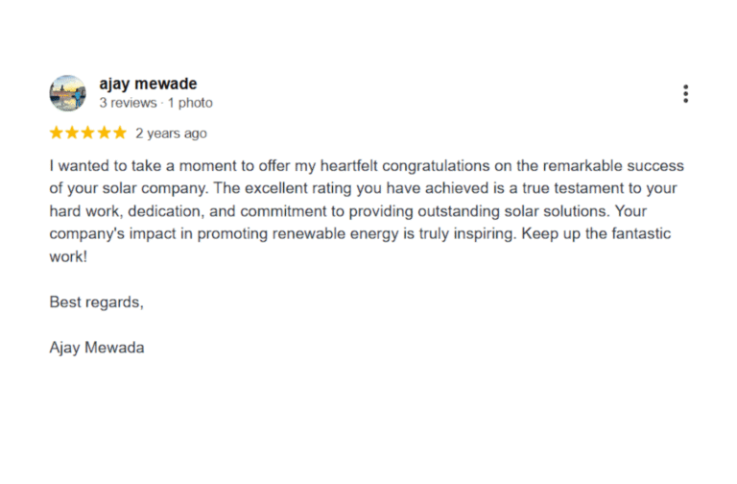Click the fifth rating star

click(119, 133)
